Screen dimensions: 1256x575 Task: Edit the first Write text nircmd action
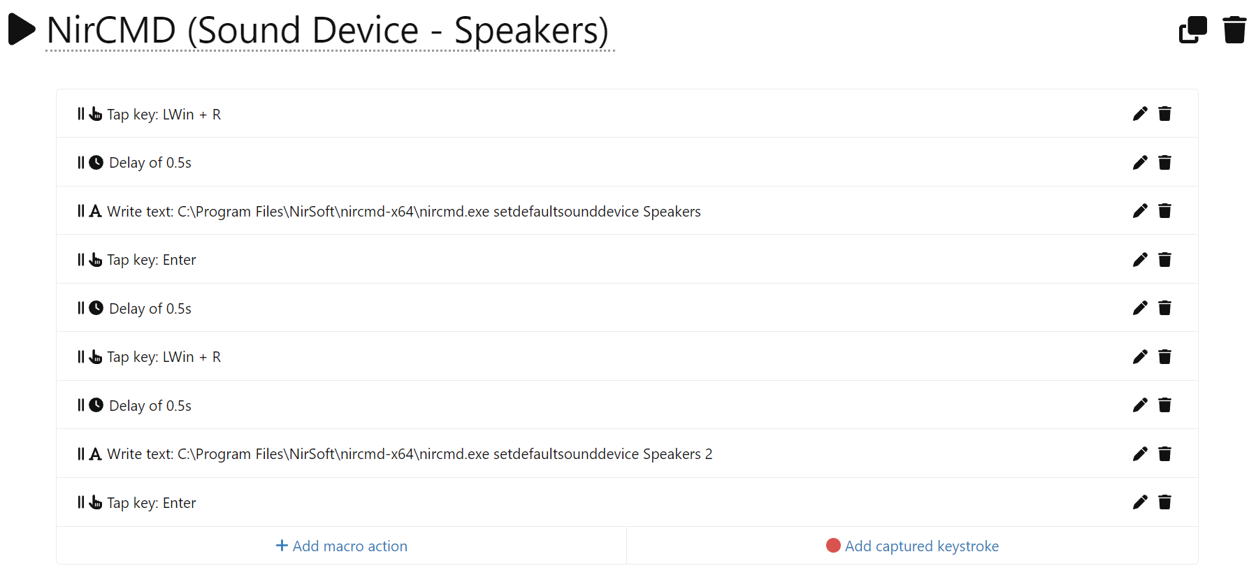point(1140,211)
